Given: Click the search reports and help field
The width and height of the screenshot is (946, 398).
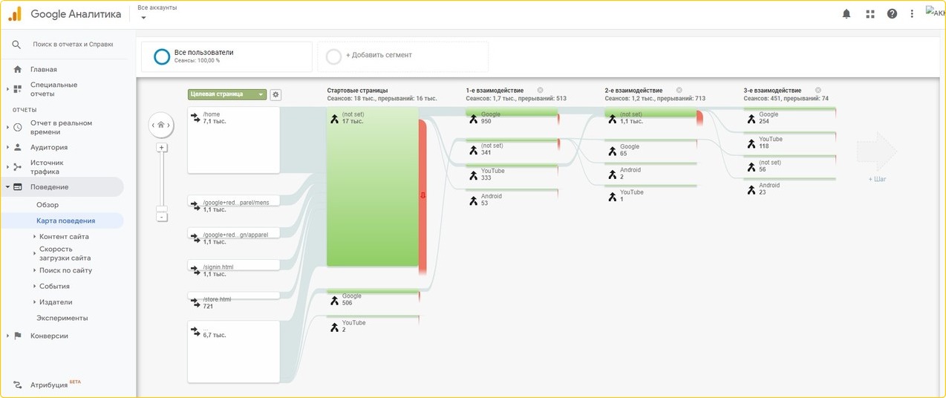Looking at the screenshot, I should tap(73, 45).
